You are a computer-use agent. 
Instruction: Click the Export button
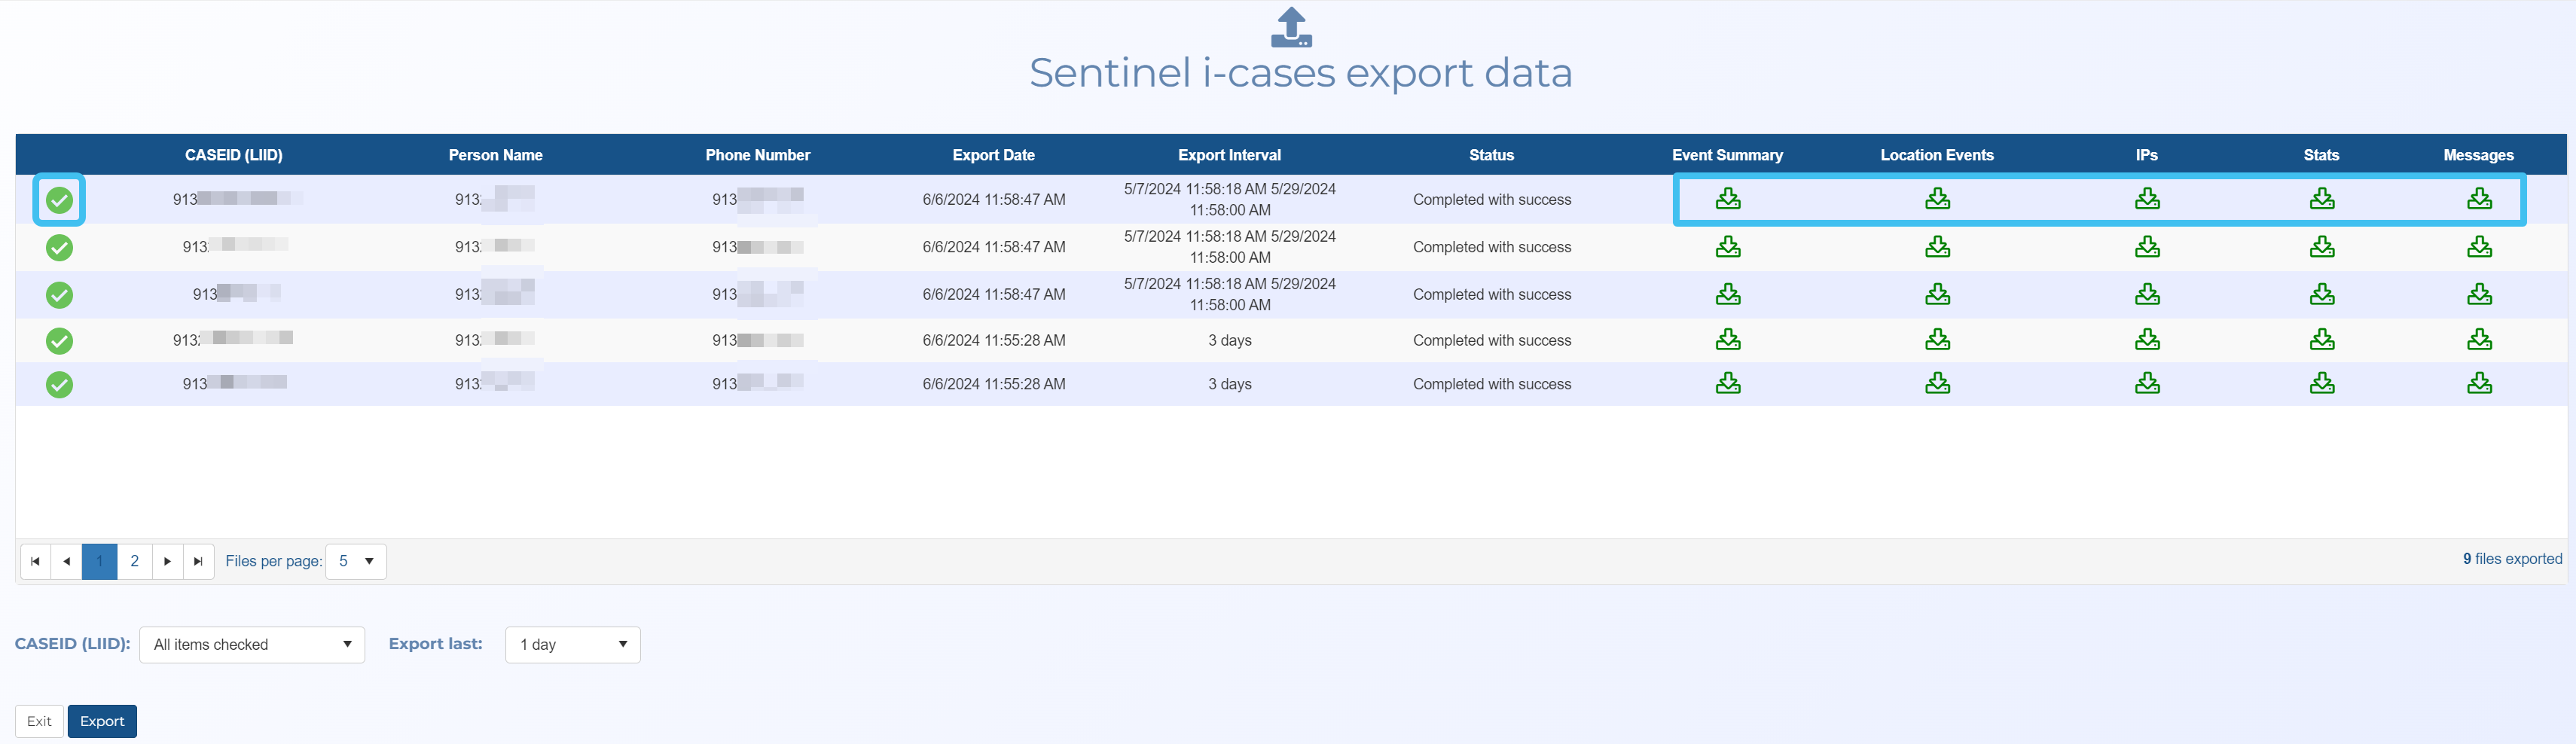point(102,721)
